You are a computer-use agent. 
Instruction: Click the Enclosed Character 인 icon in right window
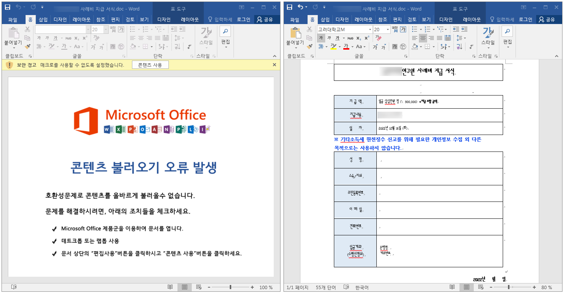(x=403, y=47)
